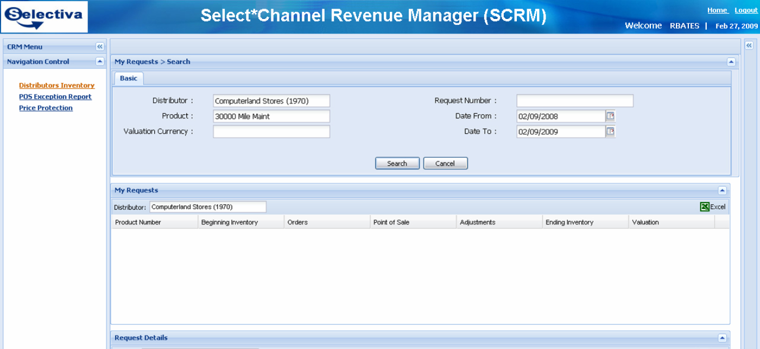Viewport: 760px width, 349px height.
Task: Click the Cancel button
Action: [445, 164]
